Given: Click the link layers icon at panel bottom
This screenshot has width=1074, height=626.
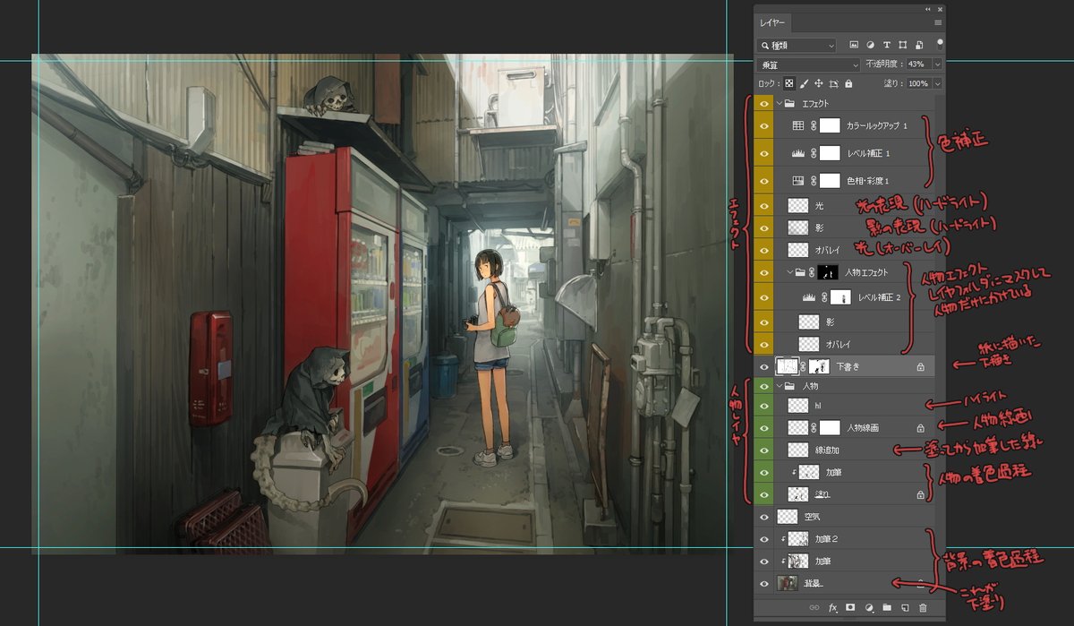Looking at the screenshot, I should point(814,607).
